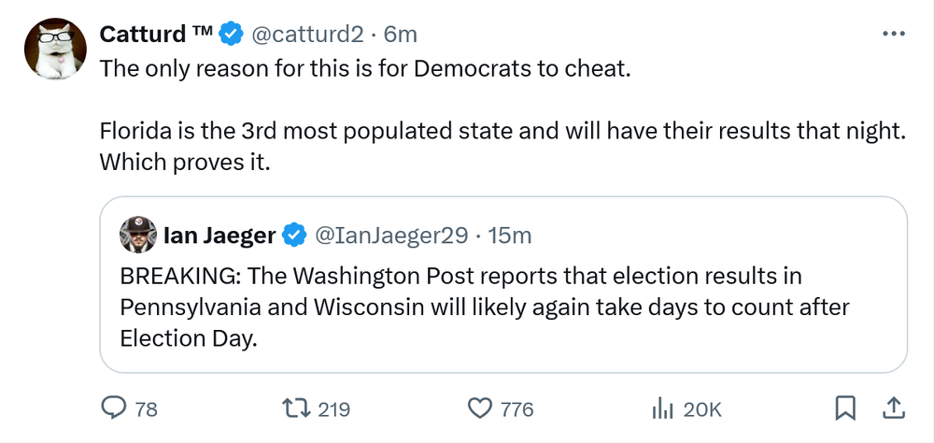Click the 6m tweet timestamp
Screen dimensions: 934x443
(401, 35)
